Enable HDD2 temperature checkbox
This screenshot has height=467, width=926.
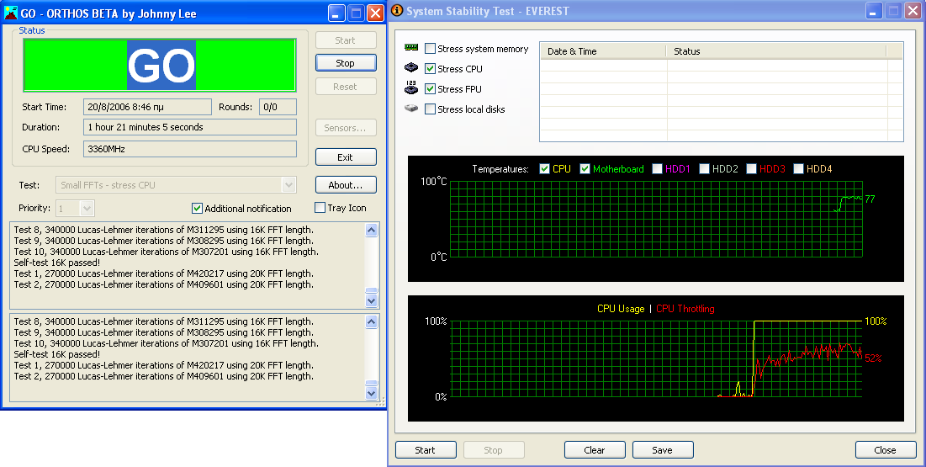point(704,168)
